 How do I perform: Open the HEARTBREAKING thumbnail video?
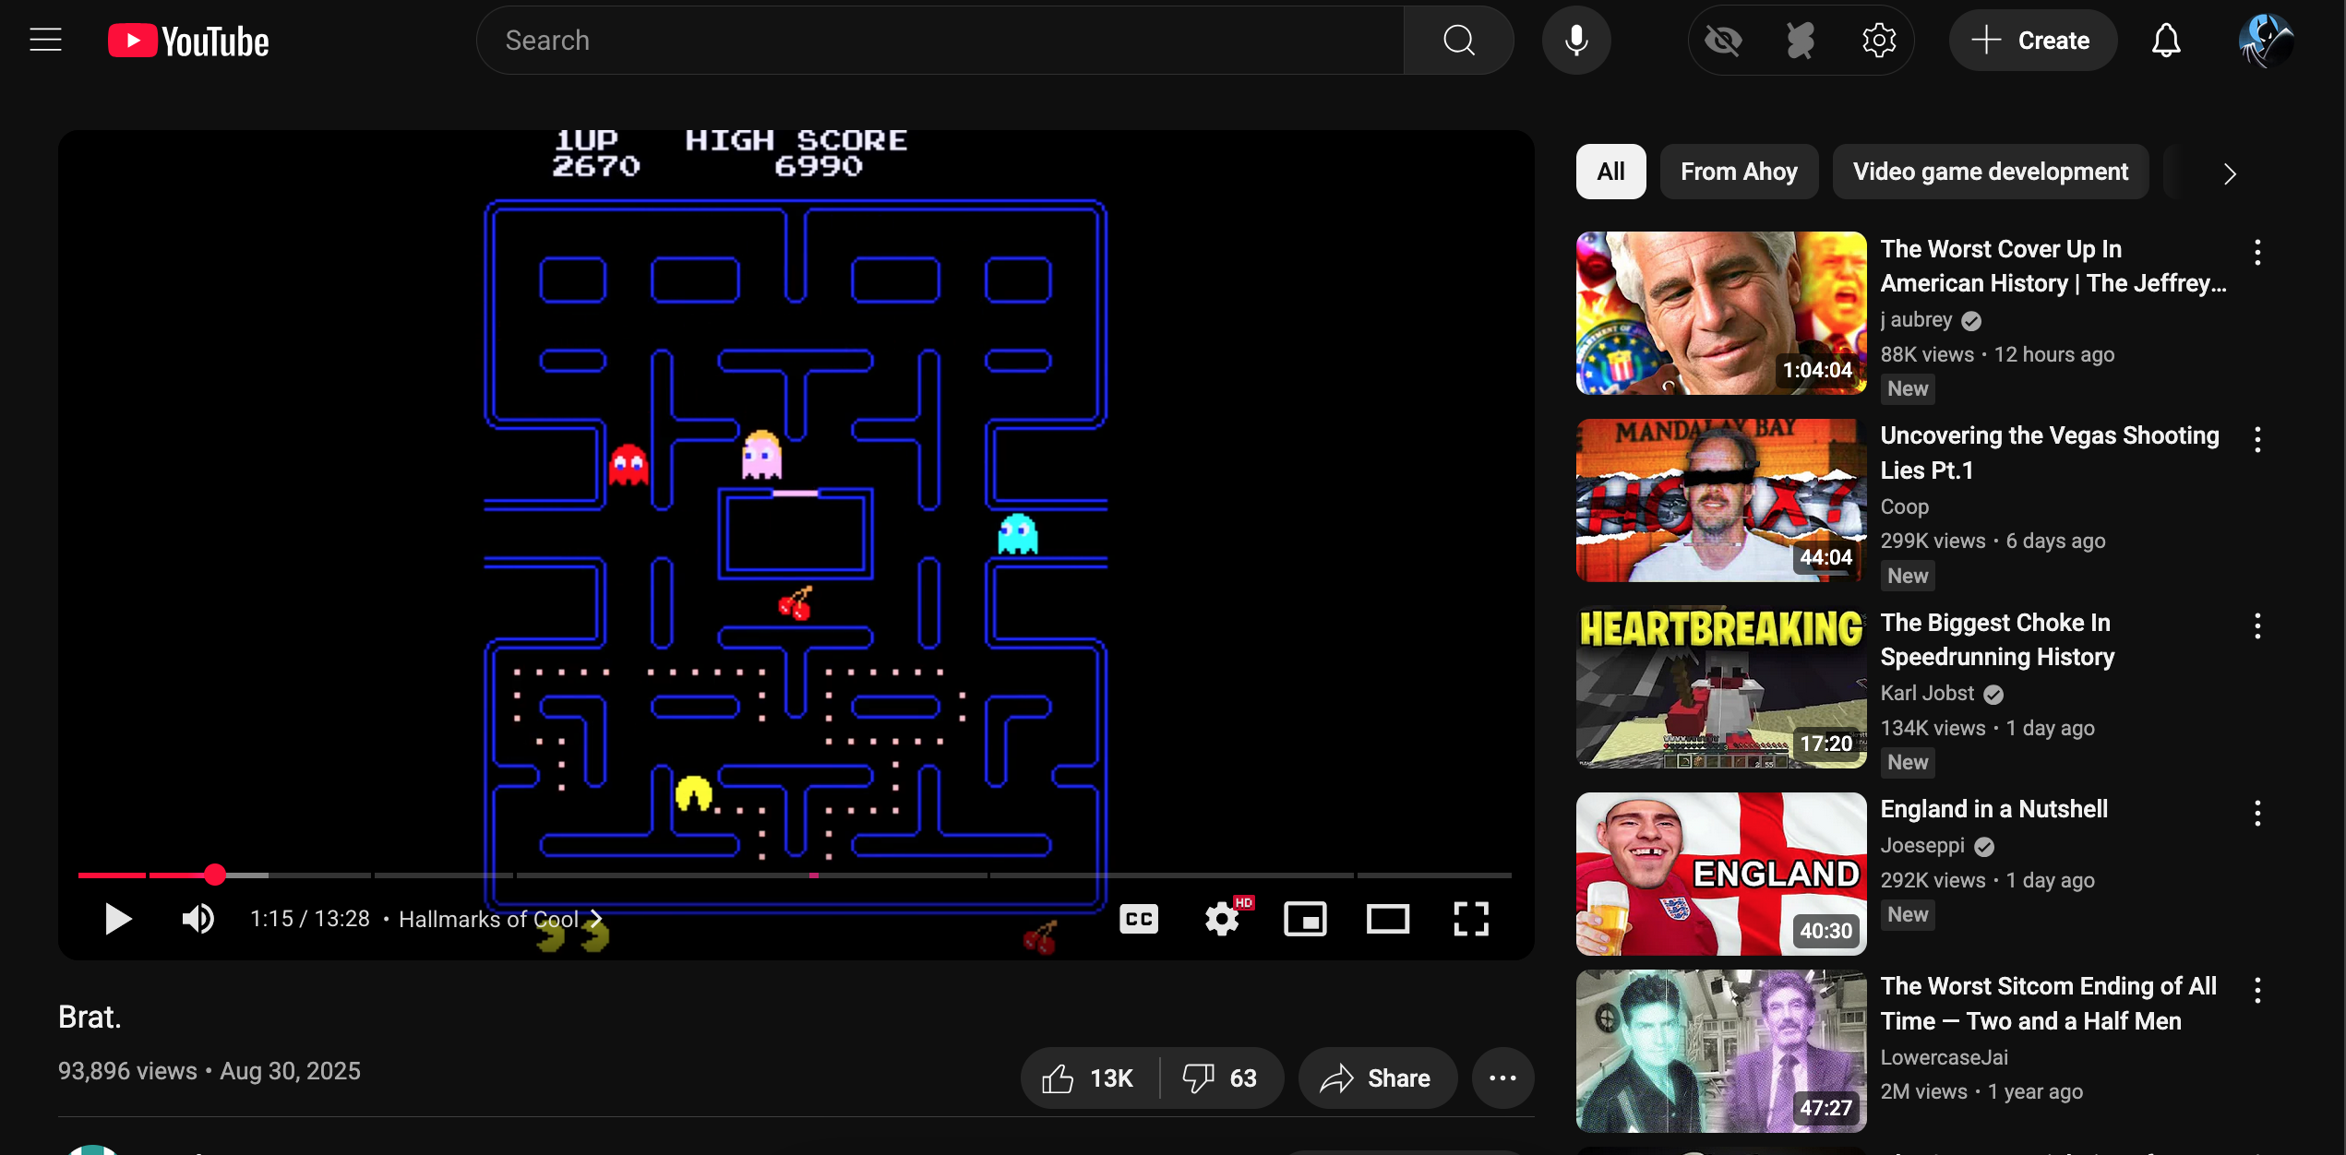[1720, 687]
